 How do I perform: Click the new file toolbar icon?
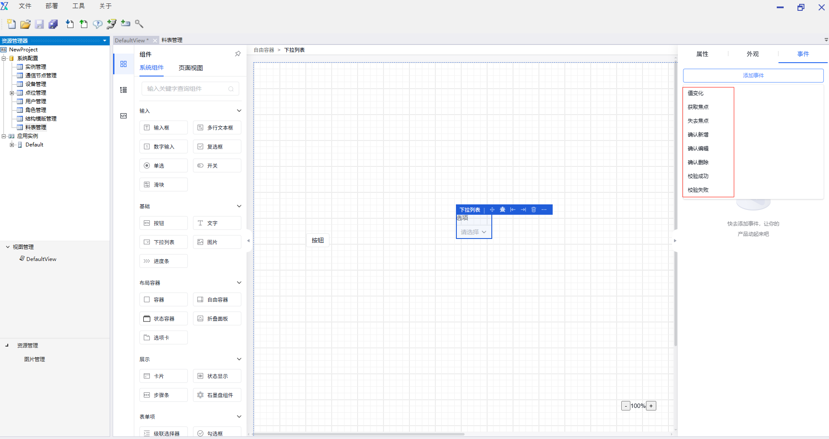(x=12, y=24)
